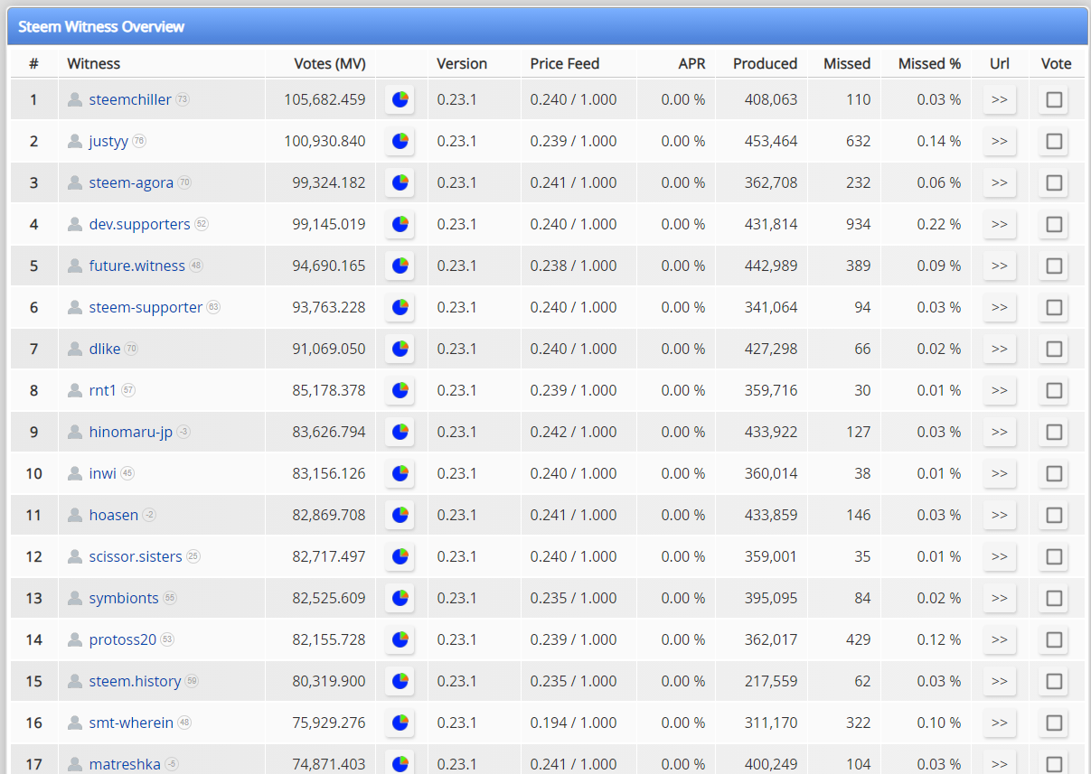Tick the vote checkbox for hinomaru-jp
Viewport: 1091px width, 774px height.
1054,432
